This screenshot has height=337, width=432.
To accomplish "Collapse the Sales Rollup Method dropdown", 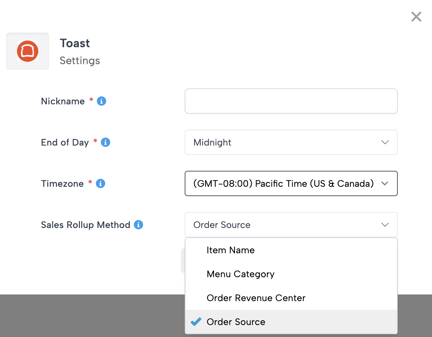I will point(291,225).
